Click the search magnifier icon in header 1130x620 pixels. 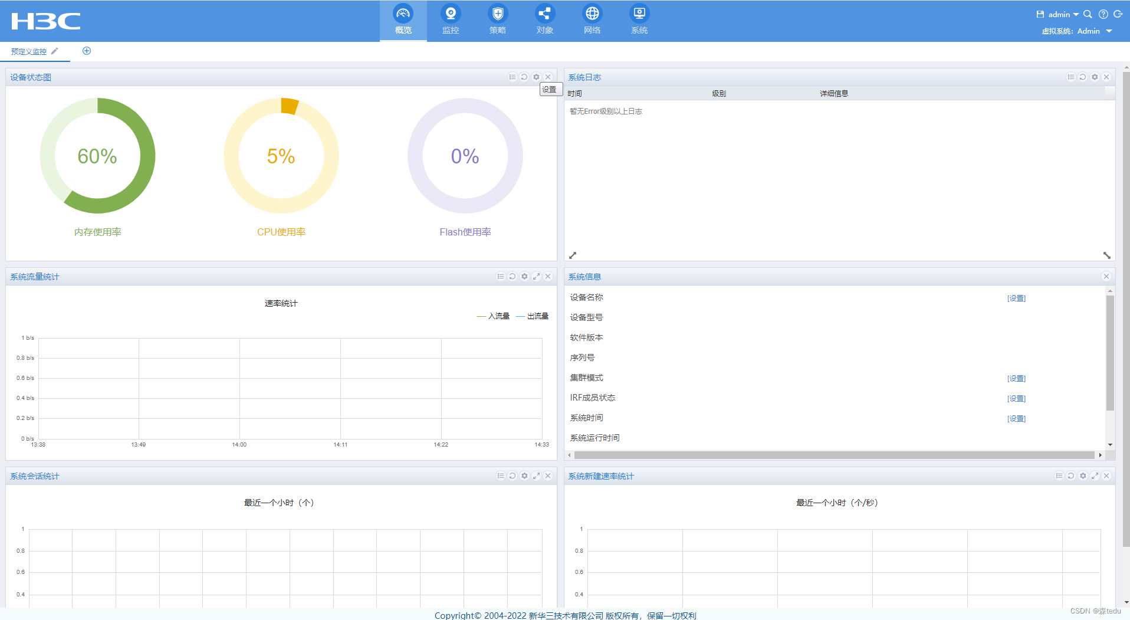pos(1088,14)
